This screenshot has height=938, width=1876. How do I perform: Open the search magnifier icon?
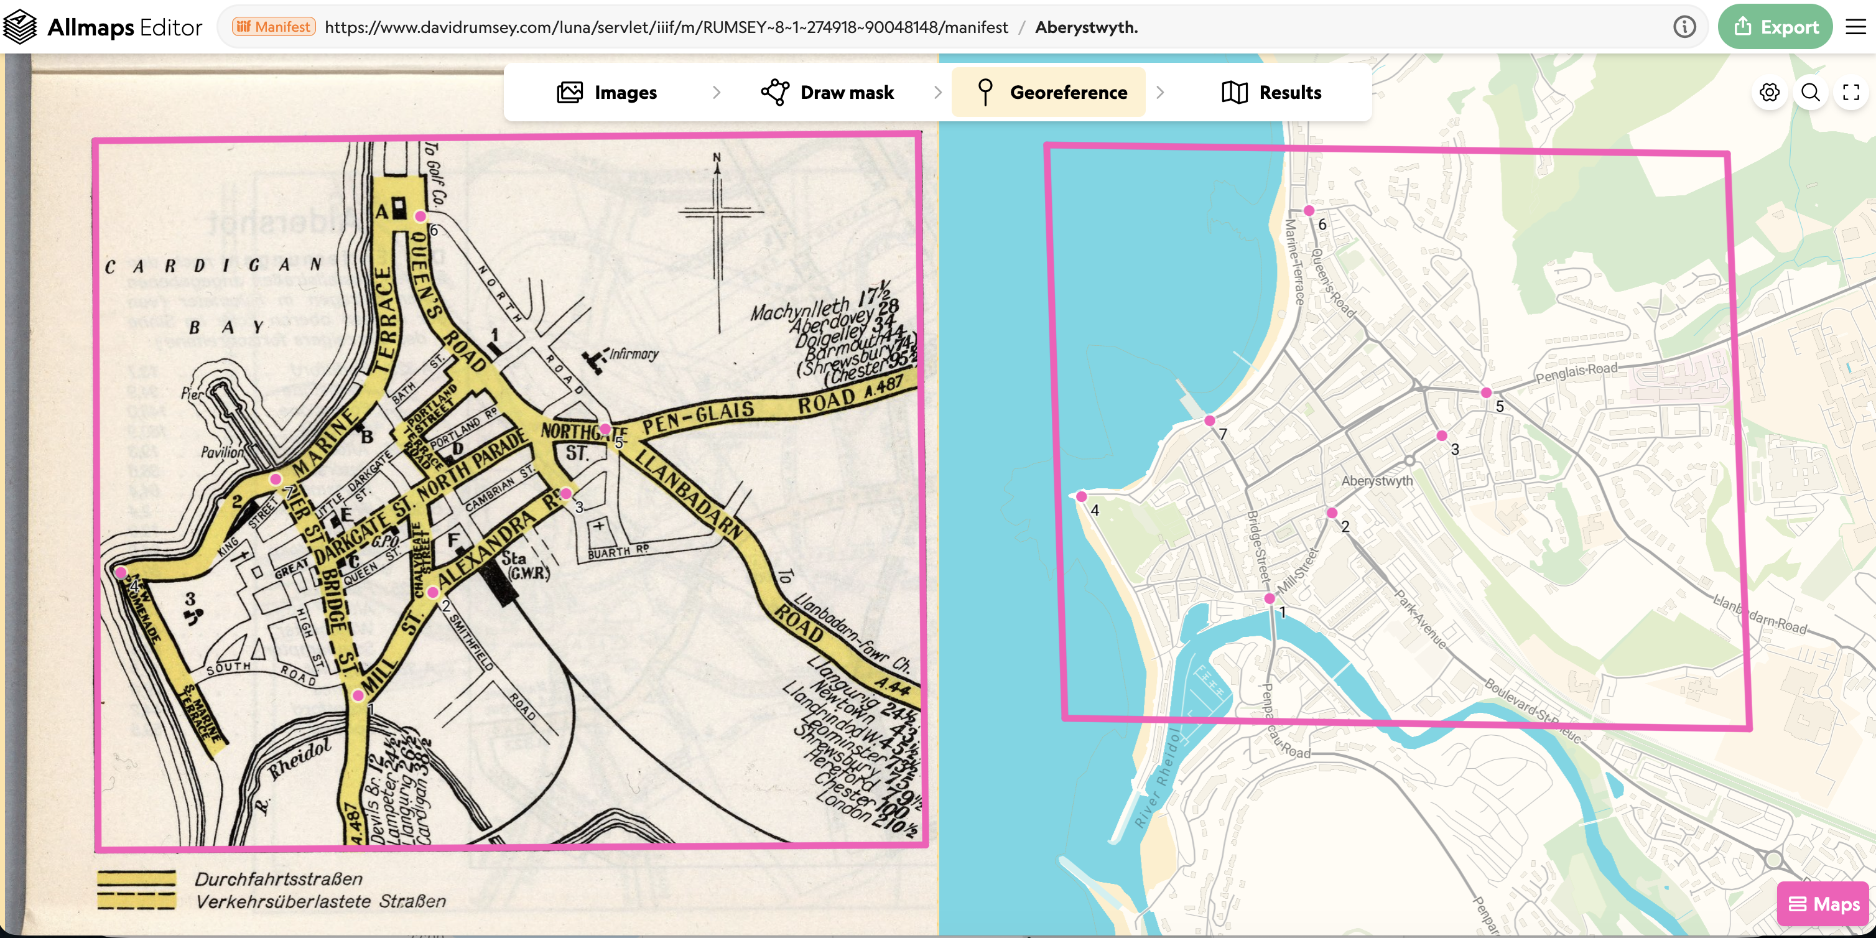[1811, 93]
